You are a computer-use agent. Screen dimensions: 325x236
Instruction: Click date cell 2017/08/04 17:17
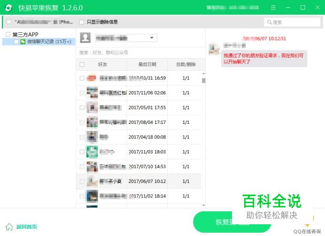(x=147, y=122)
